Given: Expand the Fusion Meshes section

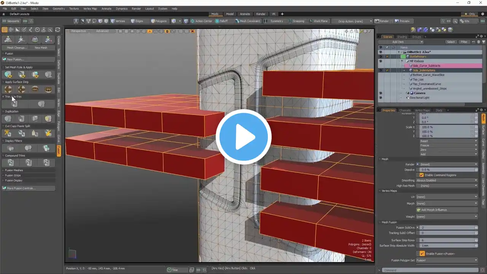Looking at the screenshot, I should click(14, 170).
